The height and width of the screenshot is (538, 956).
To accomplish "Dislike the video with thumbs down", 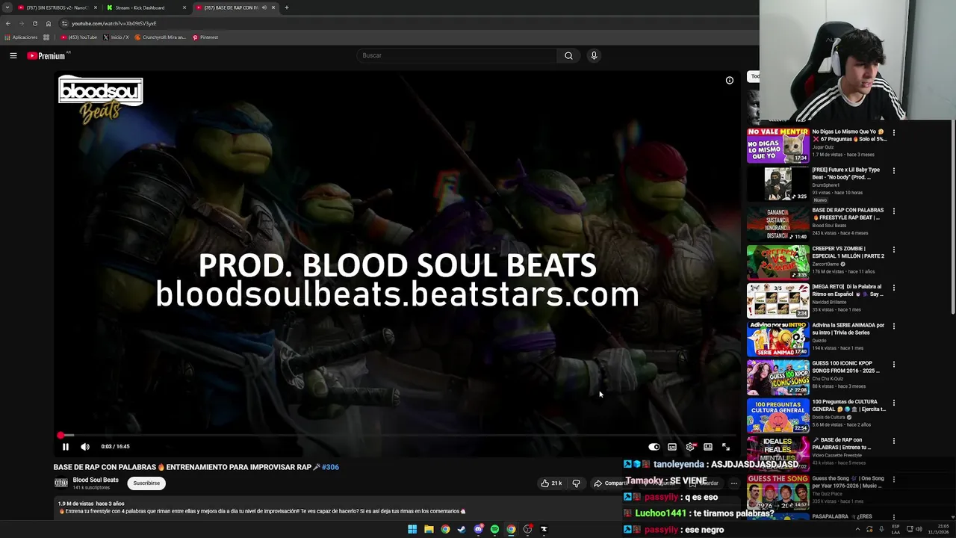I will tap(576, 483).
